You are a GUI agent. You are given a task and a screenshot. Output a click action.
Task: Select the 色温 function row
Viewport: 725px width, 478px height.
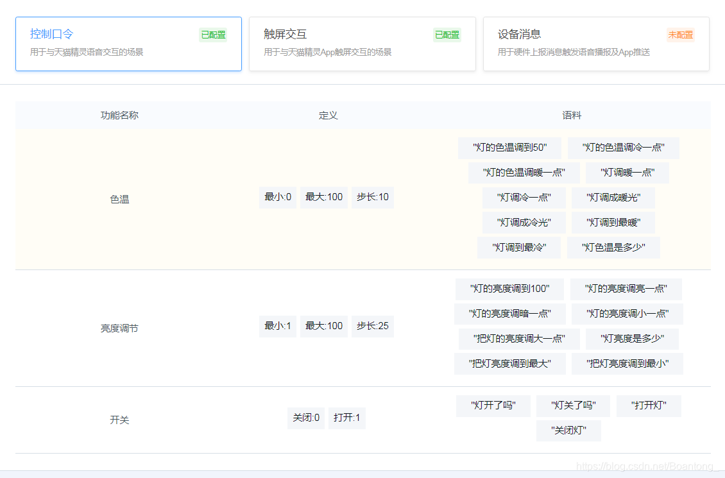[120, 198]
